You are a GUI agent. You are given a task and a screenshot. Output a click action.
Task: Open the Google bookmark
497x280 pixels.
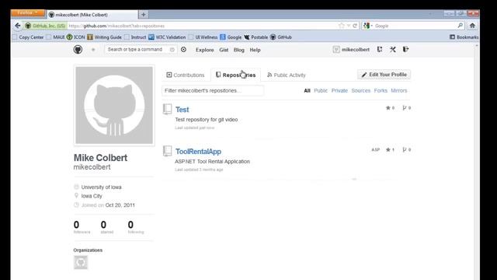tap(231, 37)
